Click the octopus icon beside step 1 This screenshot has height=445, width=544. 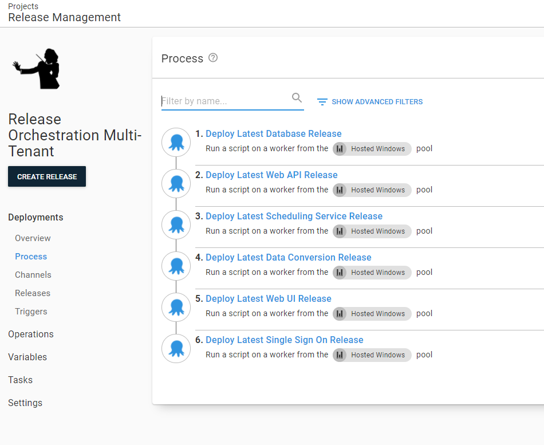[x=176, y=142]
